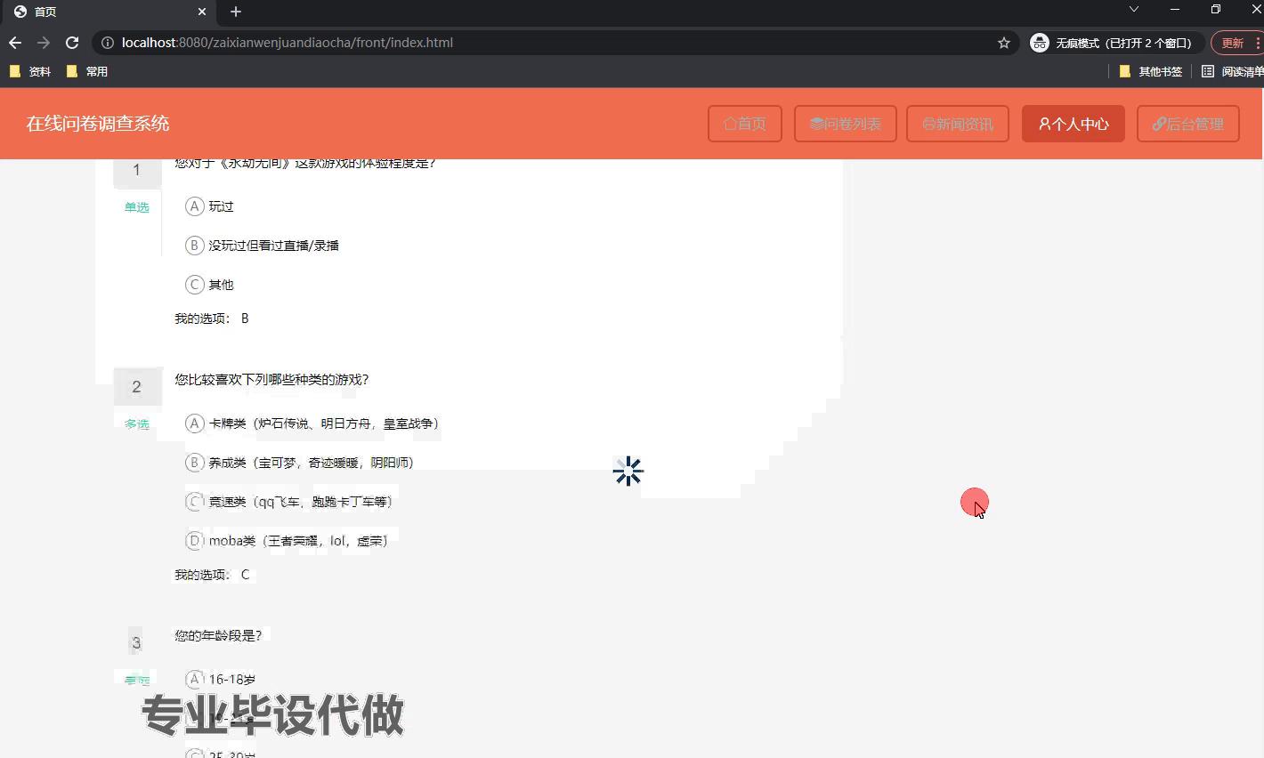This screenshot has width=1264, height=758.
Task: Click the incognito mode icon
Action: tap(1039, 43)
